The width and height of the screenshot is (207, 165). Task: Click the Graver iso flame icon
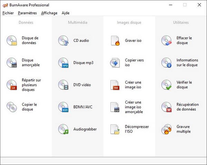coord(115,40)
